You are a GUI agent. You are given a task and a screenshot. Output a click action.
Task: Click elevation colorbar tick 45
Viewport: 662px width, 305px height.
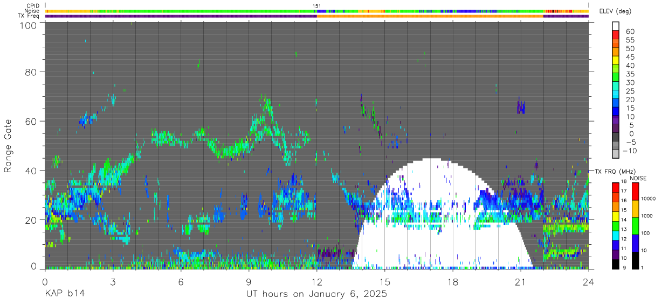(630, 57)
